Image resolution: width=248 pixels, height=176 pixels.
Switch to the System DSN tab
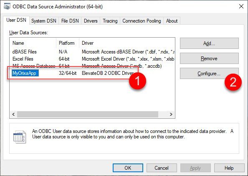44,21
